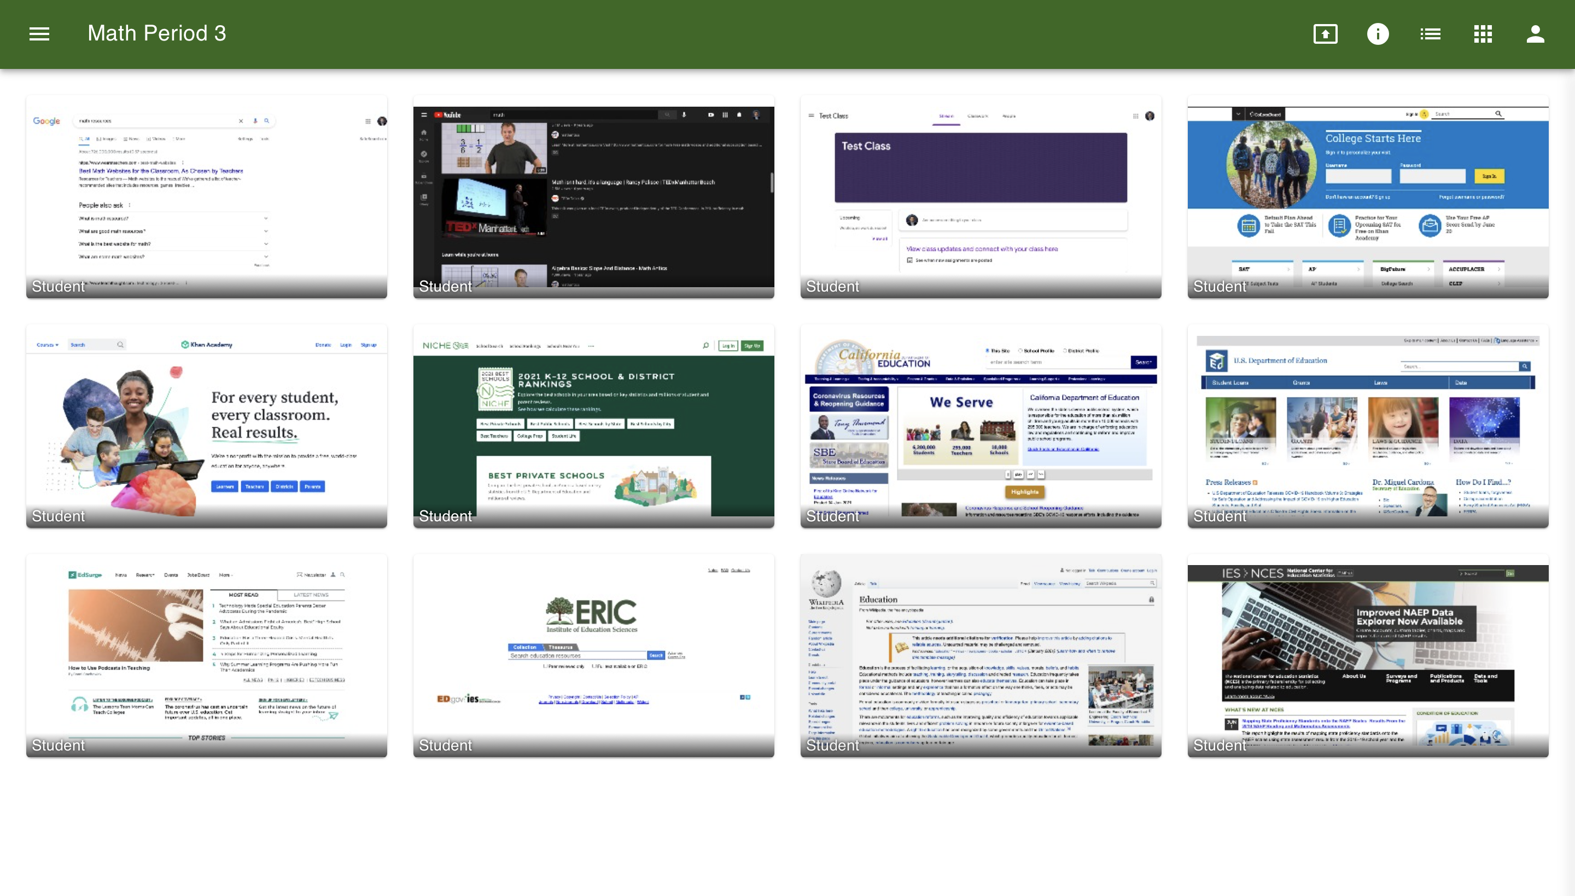
Task: Click the present/share screen icon
Action: click(x=1325, y=34)
